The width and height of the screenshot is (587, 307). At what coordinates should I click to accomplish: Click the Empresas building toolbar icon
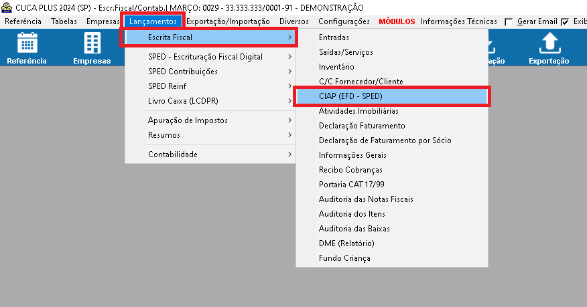click(x=92, y=43)
